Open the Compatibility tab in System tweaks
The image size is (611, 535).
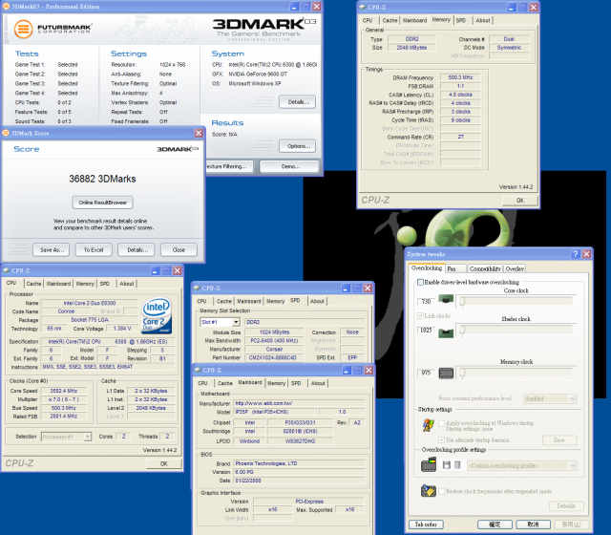[x=485, y=268]
